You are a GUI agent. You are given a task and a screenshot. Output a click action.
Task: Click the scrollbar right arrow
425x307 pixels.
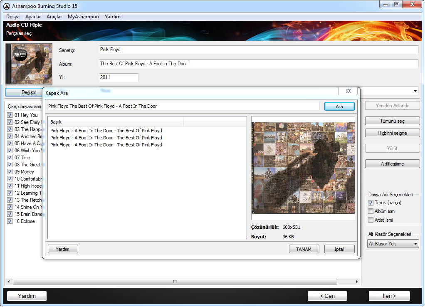click(x=357, y=282)
